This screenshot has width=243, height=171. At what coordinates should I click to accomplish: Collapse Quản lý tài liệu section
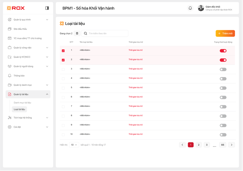click(x=47, y=94)
